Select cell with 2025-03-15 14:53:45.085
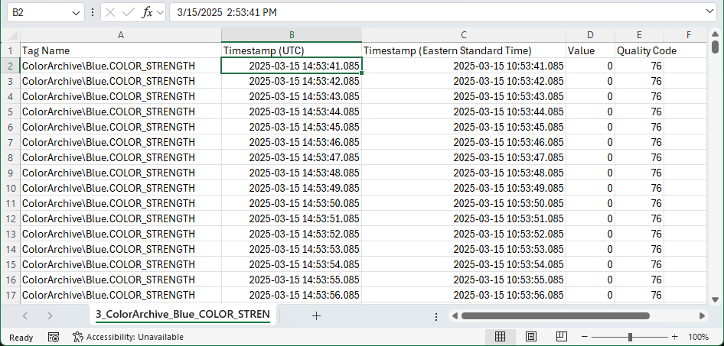This screenshot has height=346, width=724. pos(292,127)
